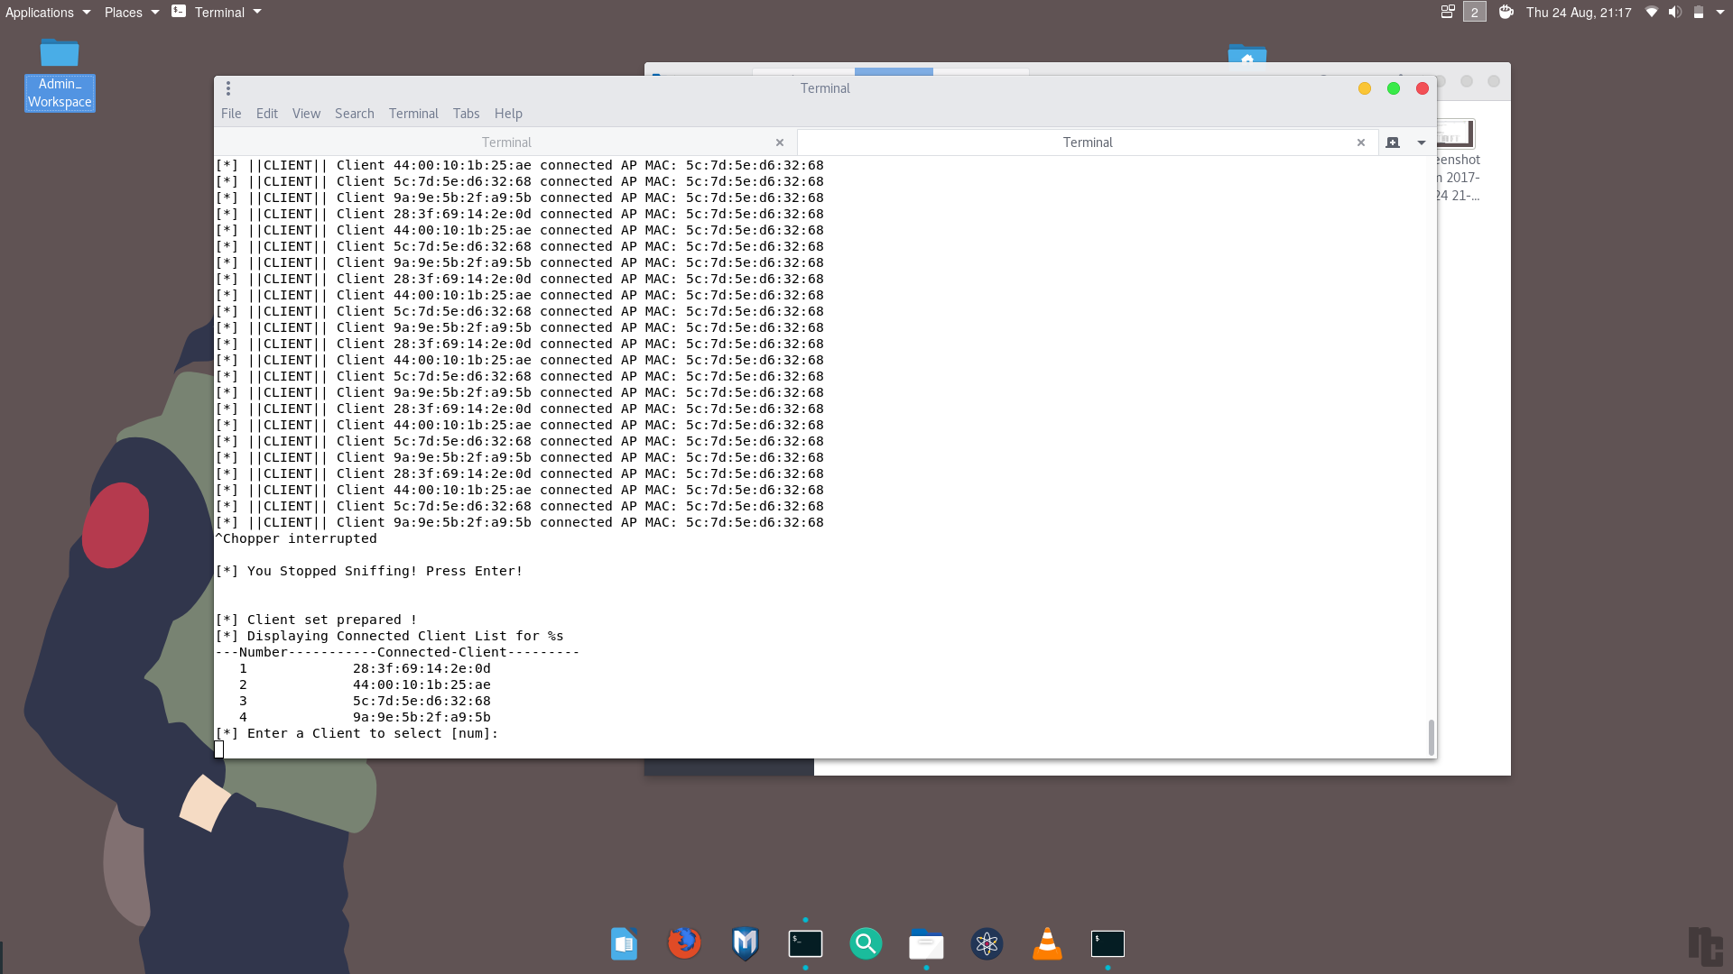Click the search magnifier icon in dock

(x=866, y=943)
